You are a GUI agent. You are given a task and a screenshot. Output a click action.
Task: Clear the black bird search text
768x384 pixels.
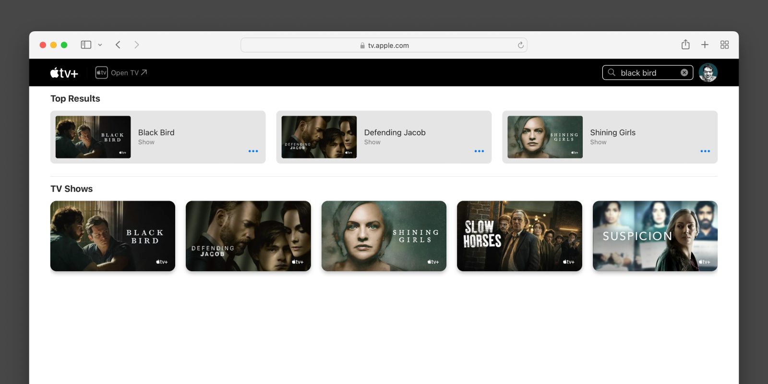tap(684, 73)
